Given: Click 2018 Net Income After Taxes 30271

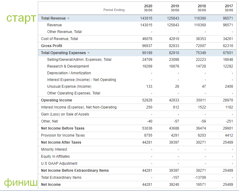Looking at the screenshot, I should click(x=201, y=142).
